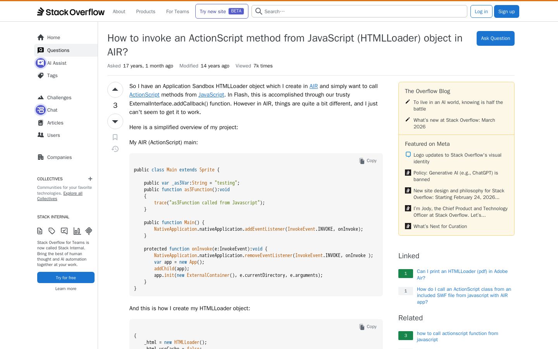Click the Articles document icon
558x349 pixels.
click(x=41, y=123)
